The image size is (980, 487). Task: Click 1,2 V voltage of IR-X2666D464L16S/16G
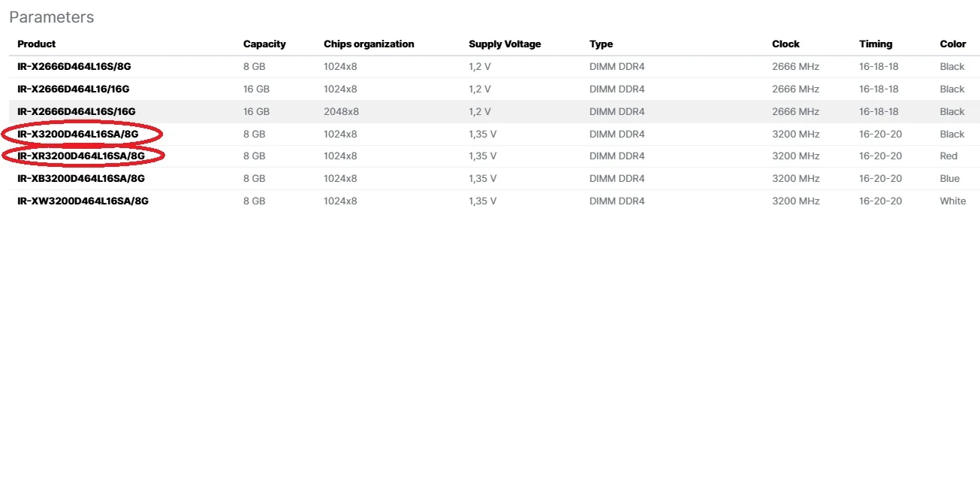tap(480, 111)
